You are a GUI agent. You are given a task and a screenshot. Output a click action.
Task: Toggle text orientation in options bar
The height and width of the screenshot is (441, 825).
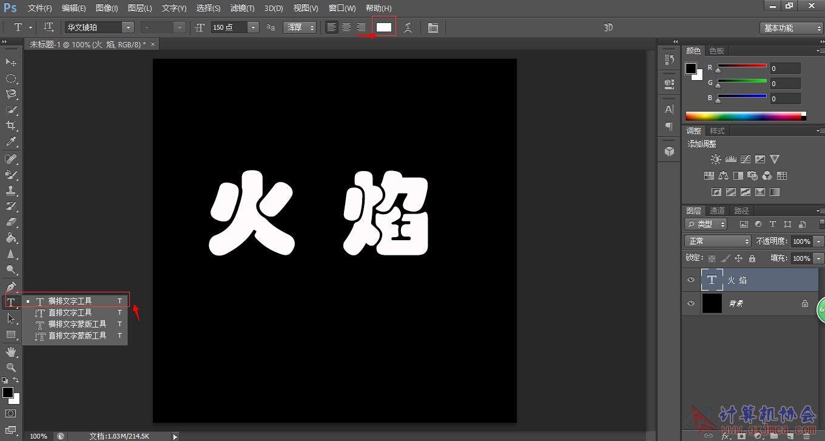pyautogui.click(x=49, y=27)
